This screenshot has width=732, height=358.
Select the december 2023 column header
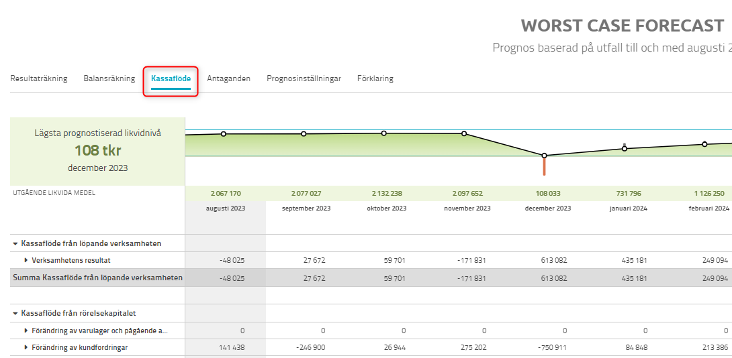547,208
